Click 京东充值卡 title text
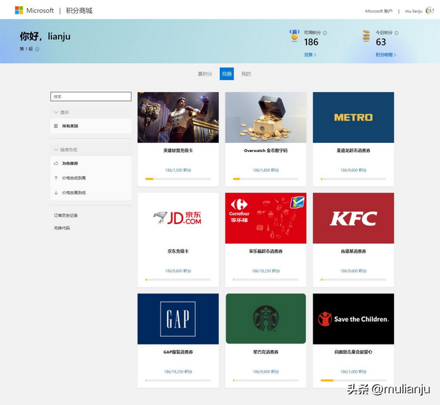440x405 pixels. point(178,251)
